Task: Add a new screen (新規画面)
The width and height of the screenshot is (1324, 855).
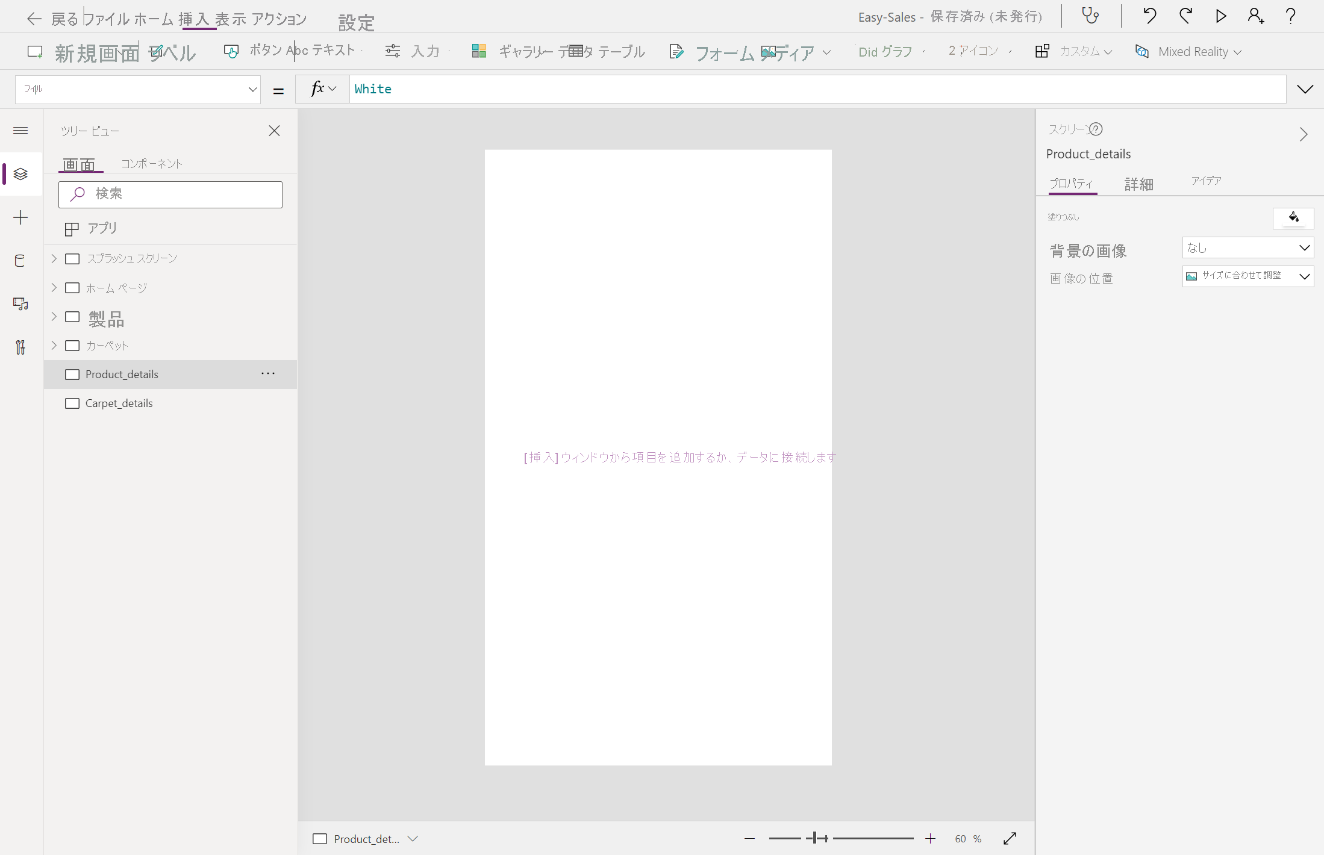Action: pos(83,52)
